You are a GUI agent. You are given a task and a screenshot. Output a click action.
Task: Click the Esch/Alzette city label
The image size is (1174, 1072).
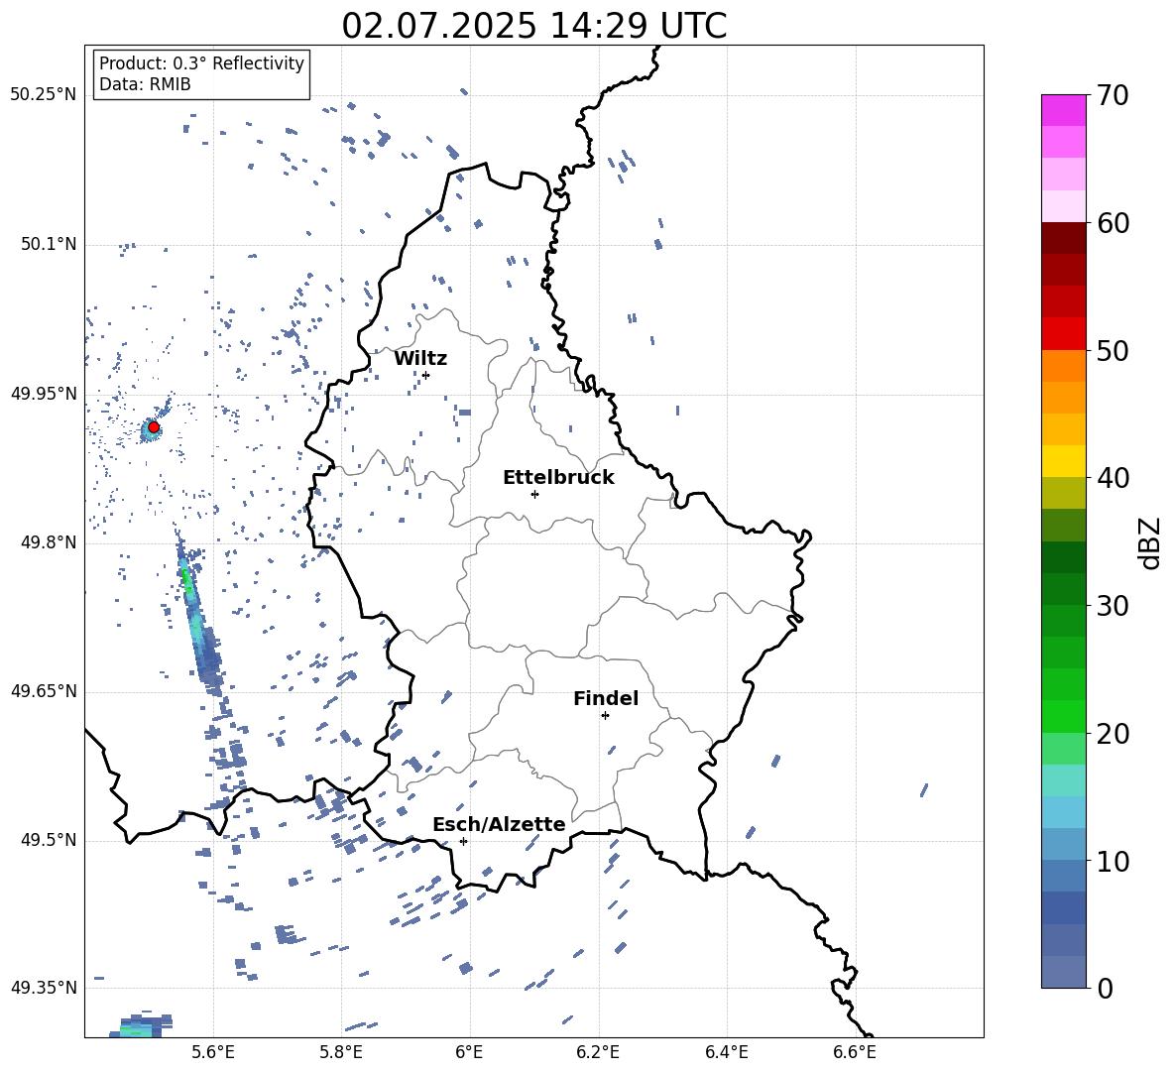point(499,824)
